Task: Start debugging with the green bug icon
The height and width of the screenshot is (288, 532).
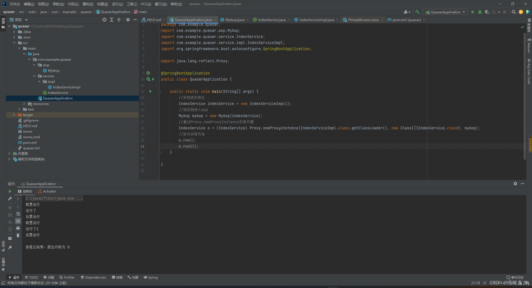Action: (x=480, y=12)
